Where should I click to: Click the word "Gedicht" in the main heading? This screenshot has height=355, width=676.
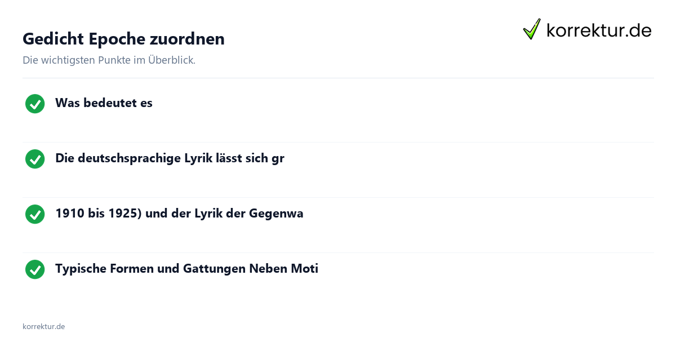click(54, 38)
